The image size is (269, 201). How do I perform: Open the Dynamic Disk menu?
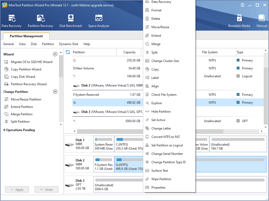point(69,44)
